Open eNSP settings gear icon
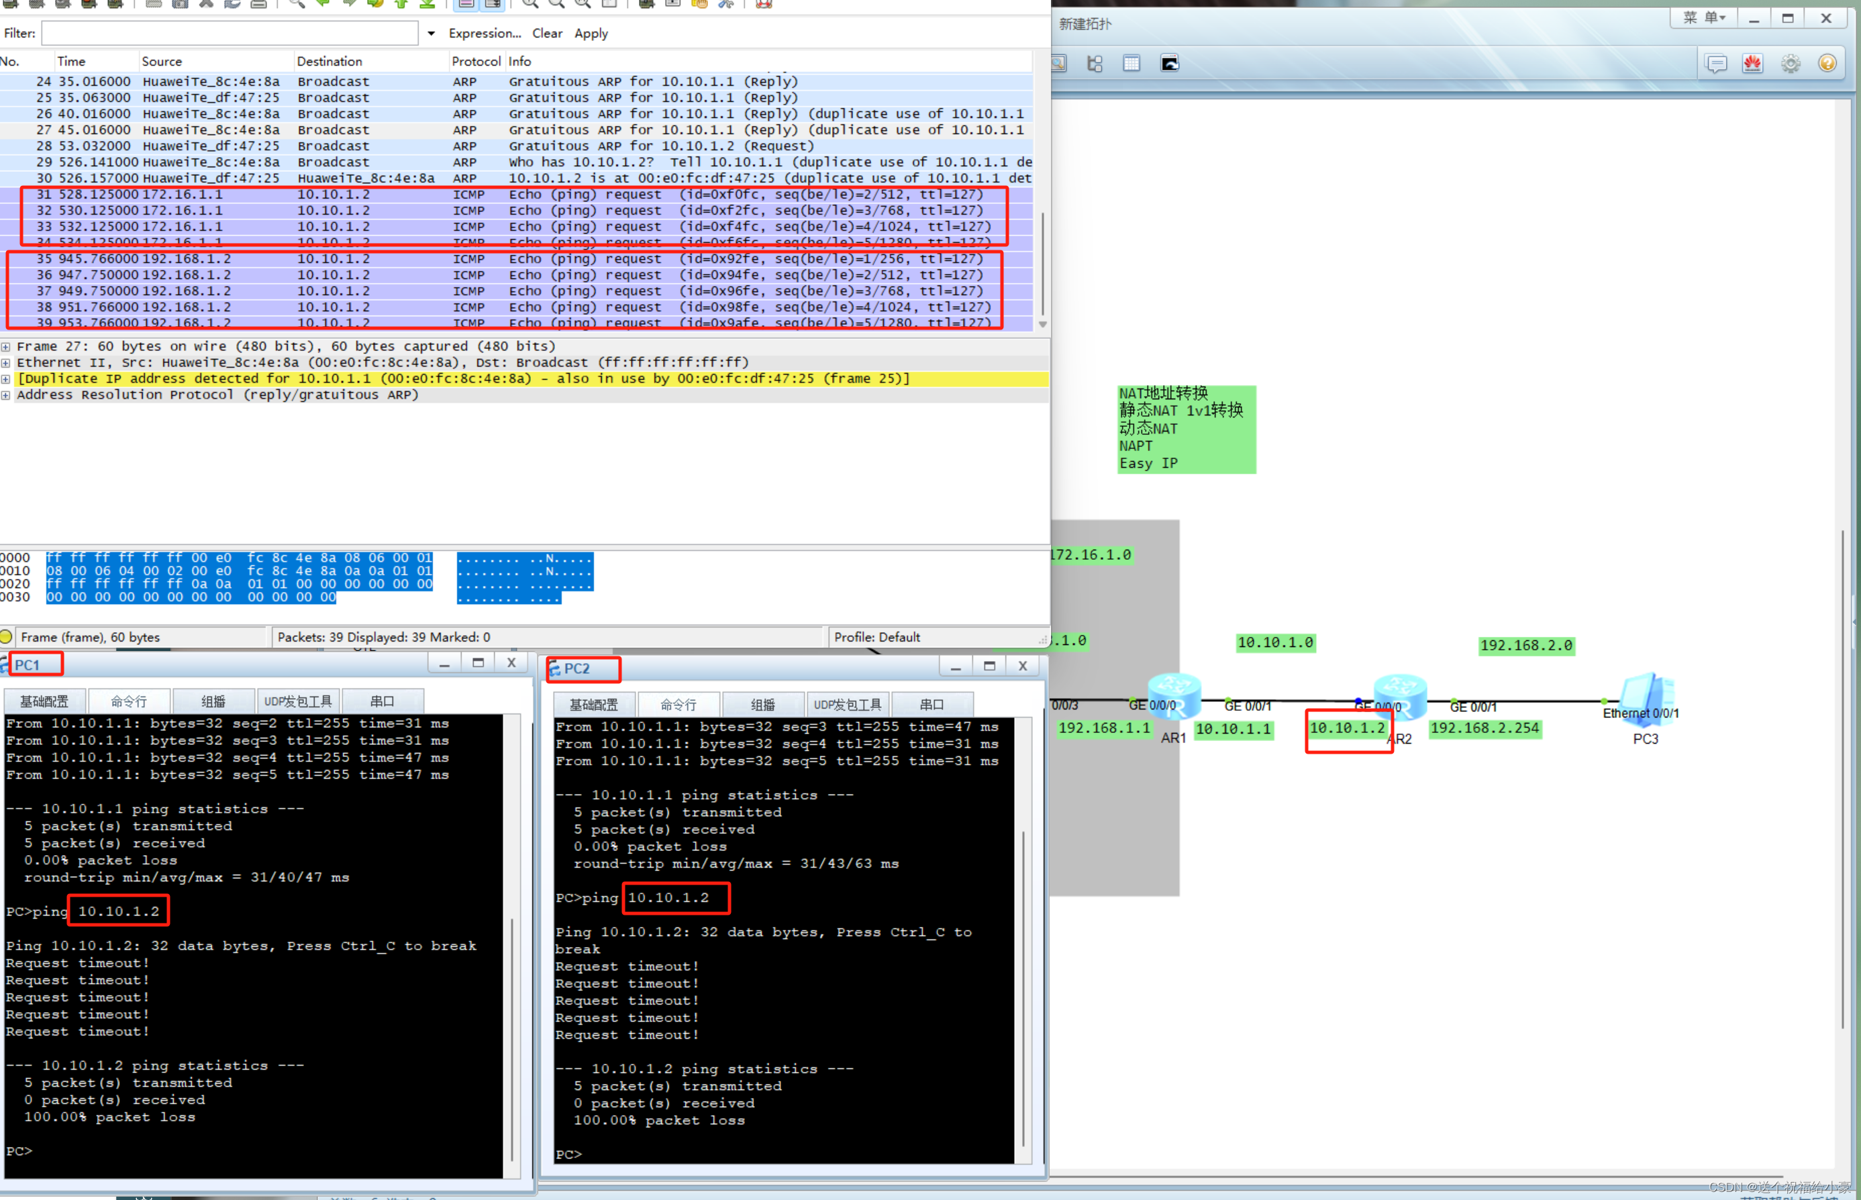This screenshot has height=1200, width=1861. point(1790,64)
